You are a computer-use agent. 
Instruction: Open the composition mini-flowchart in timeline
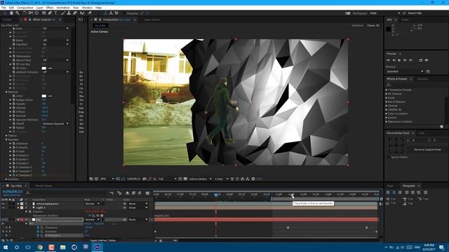112,193
